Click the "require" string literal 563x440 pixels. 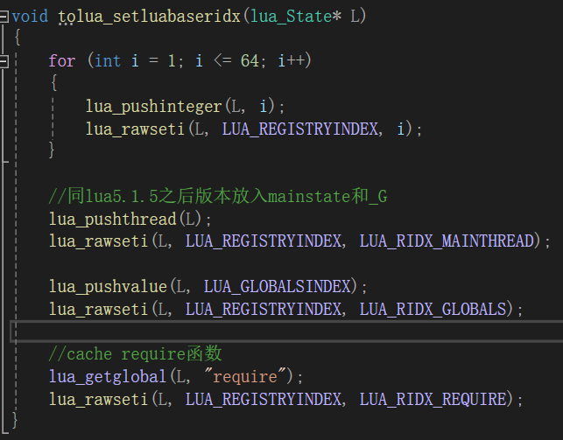point(245,376)
